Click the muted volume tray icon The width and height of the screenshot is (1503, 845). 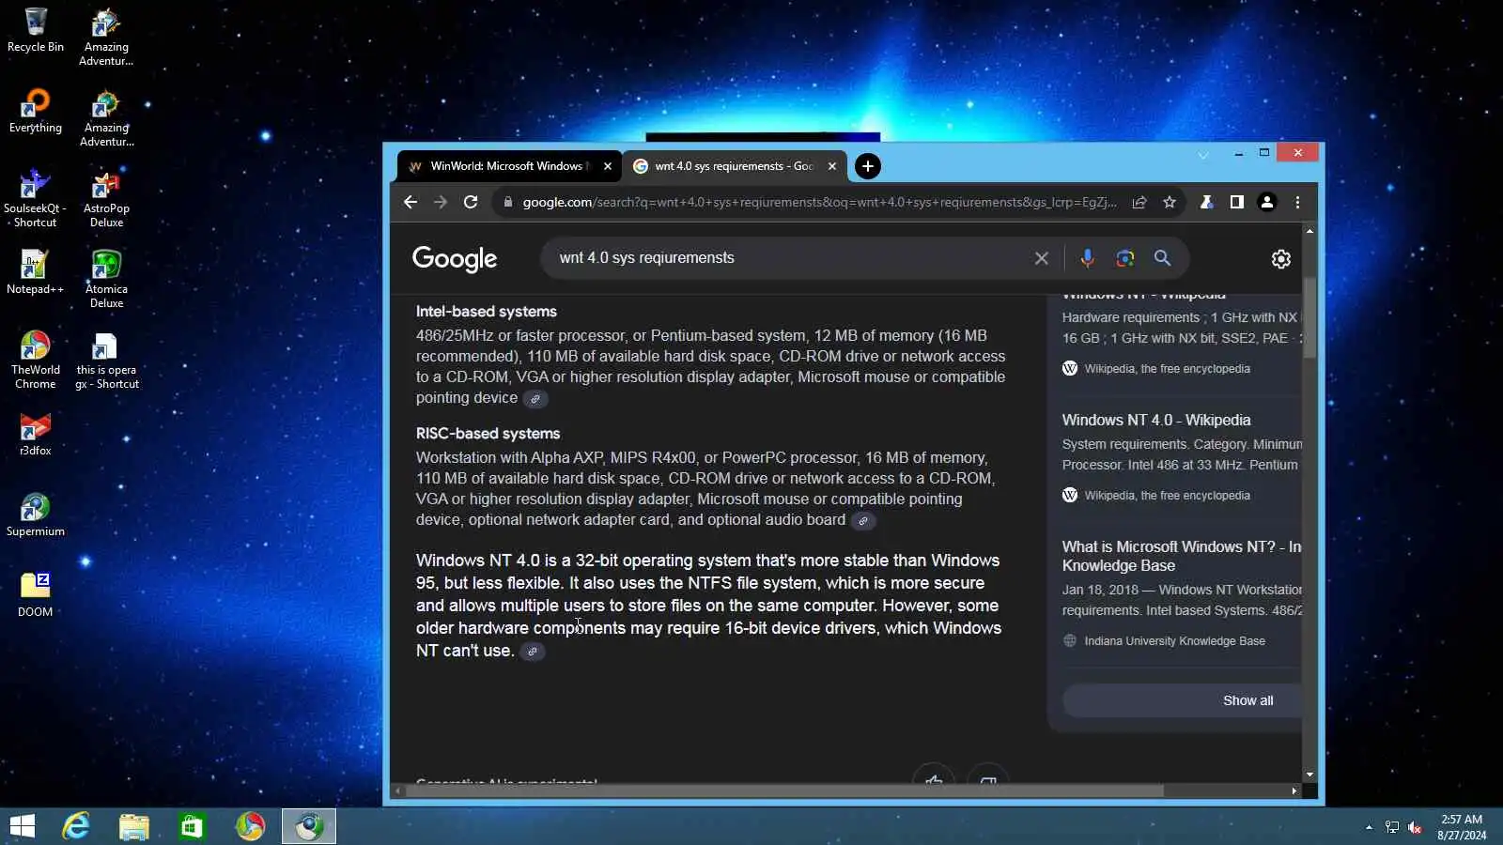tap(1415, 827)
